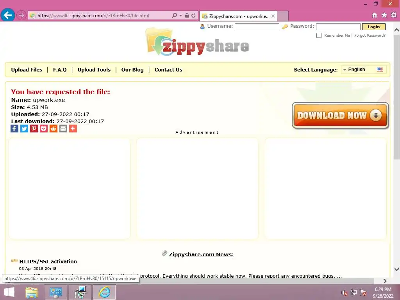Click the DOWNLOAD NOW button
This screenshot has height=300, width=400.
(x=340, y=115)
